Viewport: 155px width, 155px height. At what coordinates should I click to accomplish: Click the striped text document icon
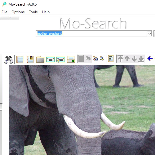111,59
